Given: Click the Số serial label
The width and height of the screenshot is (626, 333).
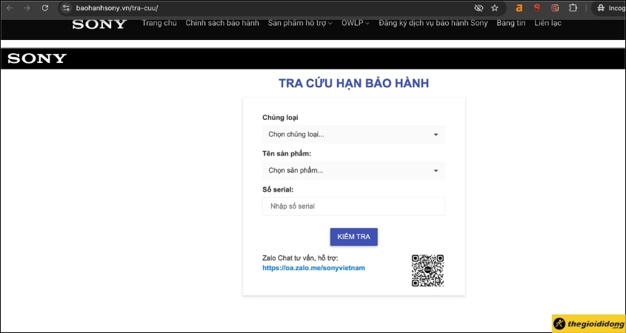Looking at the screenshot, I should (x=278, y=189).
